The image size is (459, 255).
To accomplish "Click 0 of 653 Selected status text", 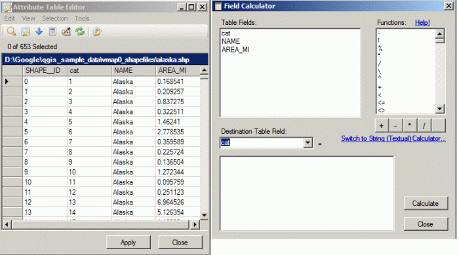I will 32,47.
